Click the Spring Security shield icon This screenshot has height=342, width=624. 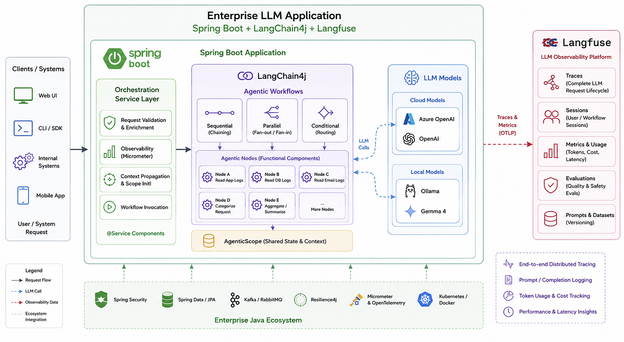[x=102, y=300]
